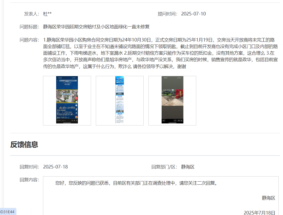283x215 pixels.
Task: Click the question title about 静海区荣华园延期交房
Action: coord(96,27)
